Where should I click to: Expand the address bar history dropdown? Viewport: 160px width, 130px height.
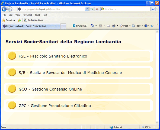(87, 9)
